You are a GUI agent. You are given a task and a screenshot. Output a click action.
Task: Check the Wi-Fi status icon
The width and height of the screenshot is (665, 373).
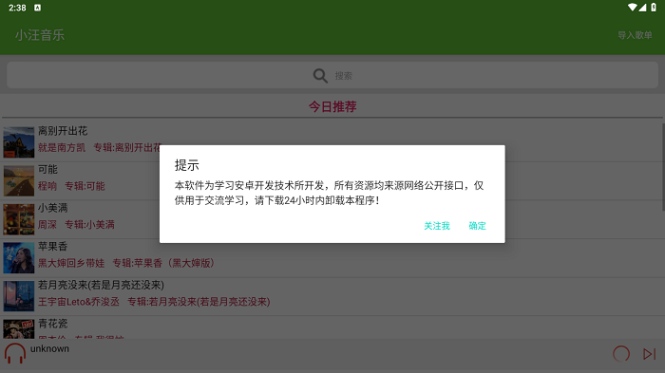[632, 8]
